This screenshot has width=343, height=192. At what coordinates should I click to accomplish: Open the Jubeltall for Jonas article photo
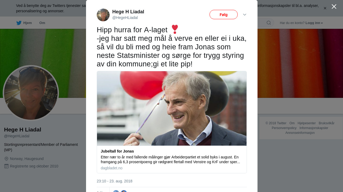[x=172, y=108]
